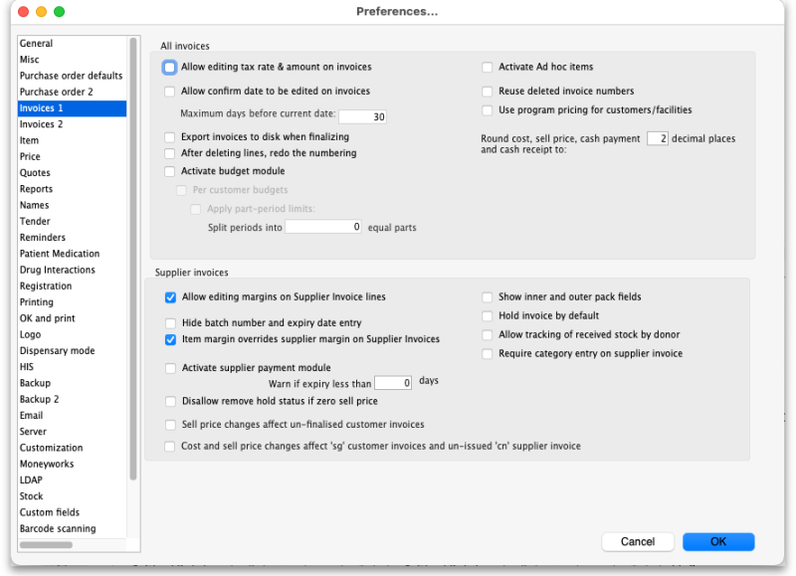Image resolution: width=796 pixels, height=576 pixels.
Task: Enable editing tax rate & amount on invoices
Action: click(x=169, y=67)
